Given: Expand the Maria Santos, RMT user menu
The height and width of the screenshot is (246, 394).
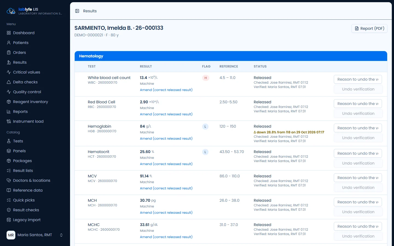Looking at the screenshot, I should click(x=35, y=235).
